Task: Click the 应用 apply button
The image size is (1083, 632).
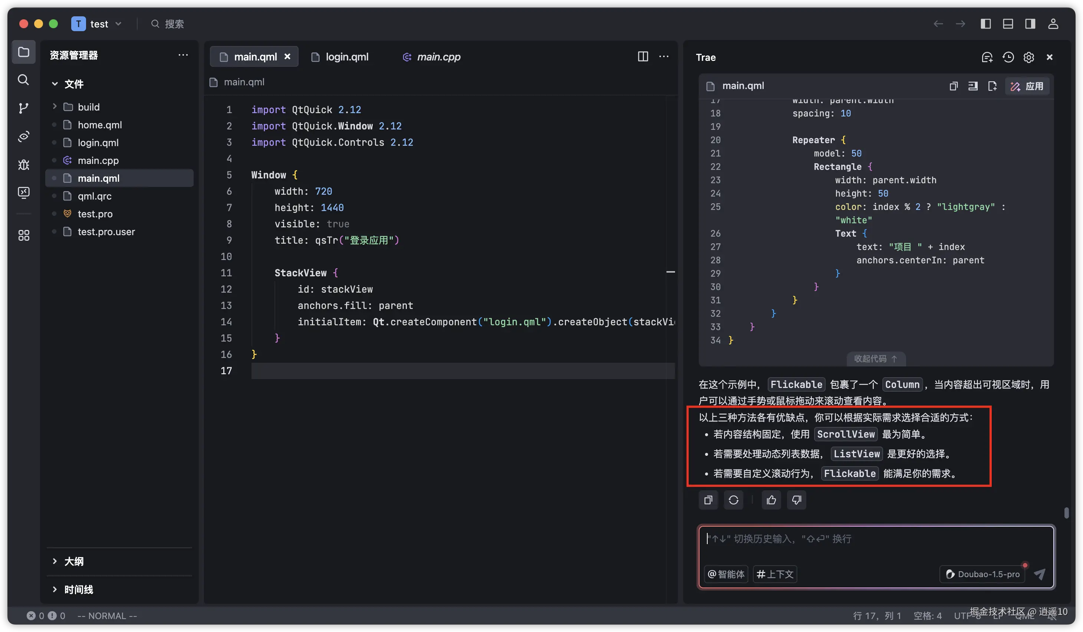Action: tap(1027, 86)
